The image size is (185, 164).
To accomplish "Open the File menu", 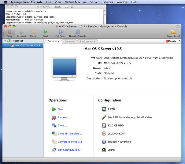I will pos(49,2).
